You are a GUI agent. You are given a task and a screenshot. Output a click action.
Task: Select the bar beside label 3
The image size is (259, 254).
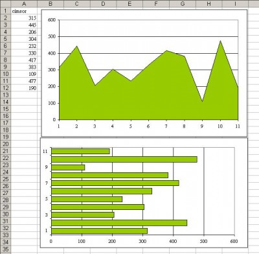click(83, 215)
